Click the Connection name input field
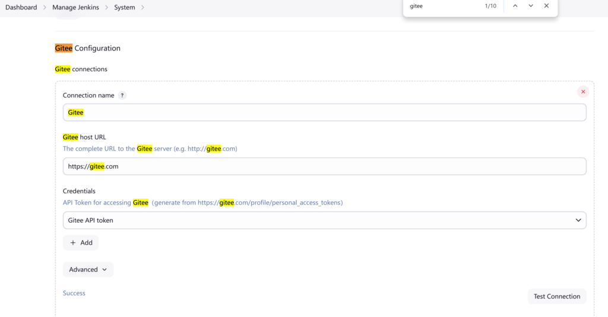608x317 pixels. [325, 113]
